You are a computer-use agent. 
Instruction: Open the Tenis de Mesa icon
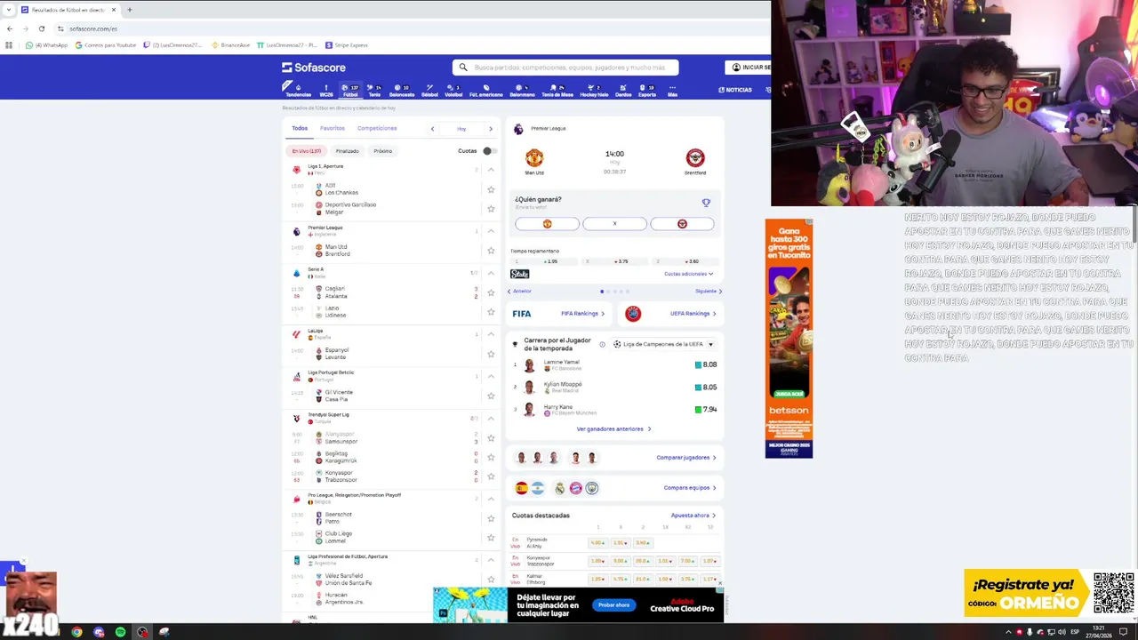[557, 91]
